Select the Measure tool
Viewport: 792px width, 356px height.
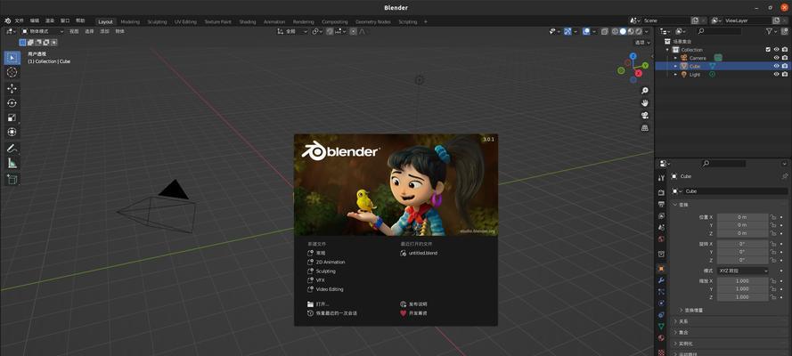pos(12,163)
